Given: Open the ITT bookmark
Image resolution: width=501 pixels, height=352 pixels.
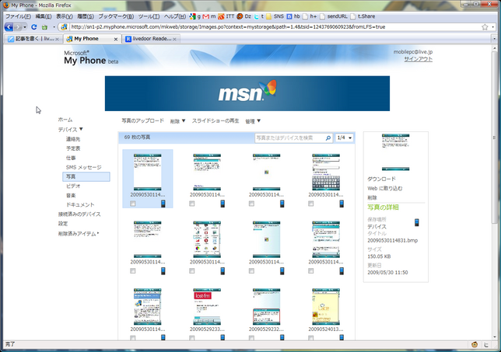Looking at the screenshot, I should click(x=226, y=16).
